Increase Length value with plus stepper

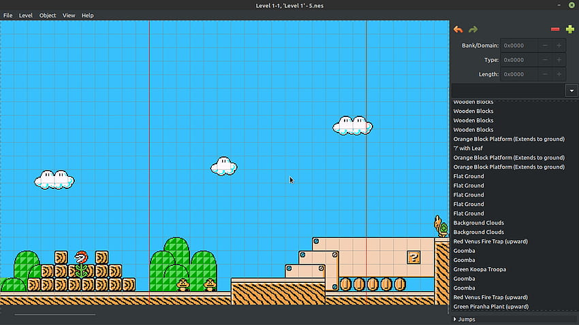(559, 74)
